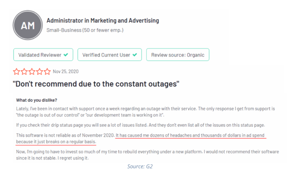
Task: Click the Review source: Organic badge
Action: point(178,55)
